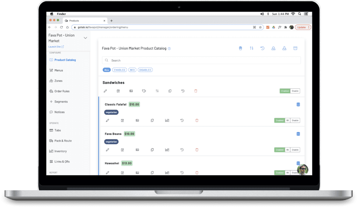This screenshot has height=207, width=358.
Task: Delete Fava Beans with trash icon
Action: 197,150
